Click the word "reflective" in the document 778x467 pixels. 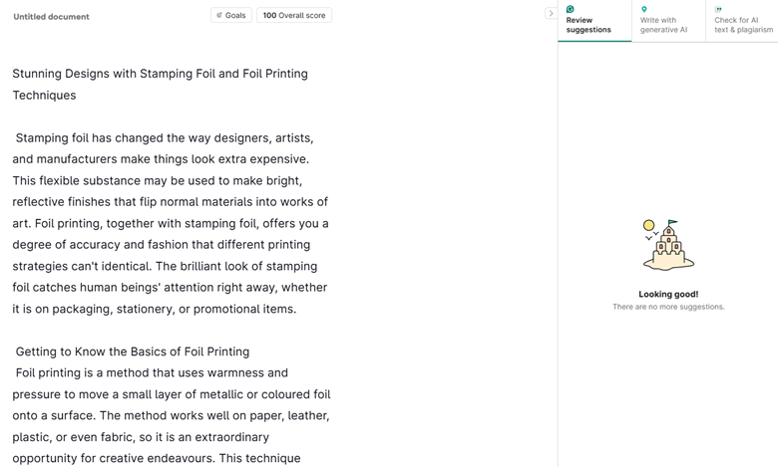pyautogui.click(x=43, y=202)
